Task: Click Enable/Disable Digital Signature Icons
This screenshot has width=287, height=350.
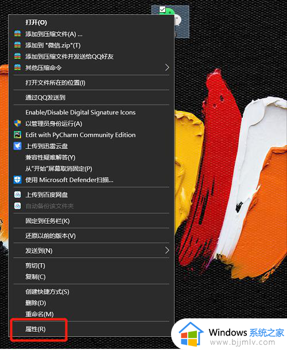Action: (x=91, y=112)
